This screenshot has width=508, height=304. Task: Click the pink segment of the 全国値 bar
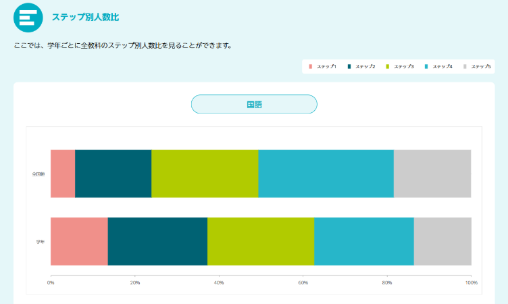click(x=63, y=174)
